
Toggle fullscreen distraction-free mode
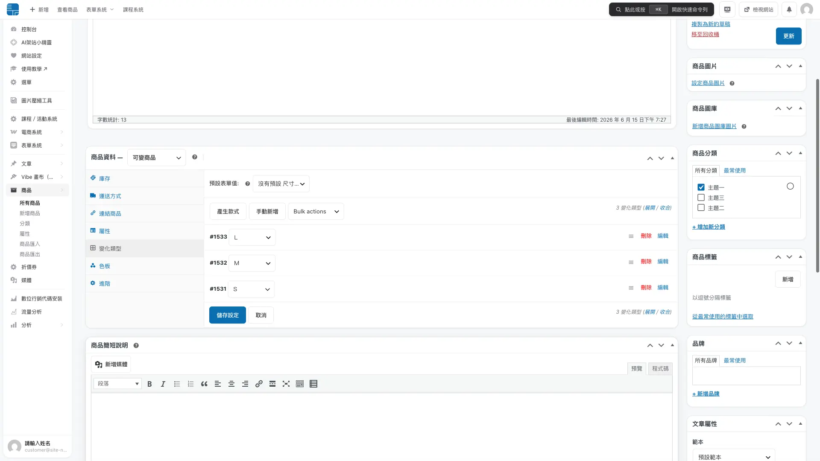(286, 384)
